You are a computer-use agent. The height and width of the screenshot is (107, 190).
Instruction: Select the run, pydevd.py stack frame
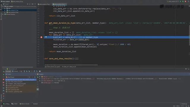pos(21,88)
